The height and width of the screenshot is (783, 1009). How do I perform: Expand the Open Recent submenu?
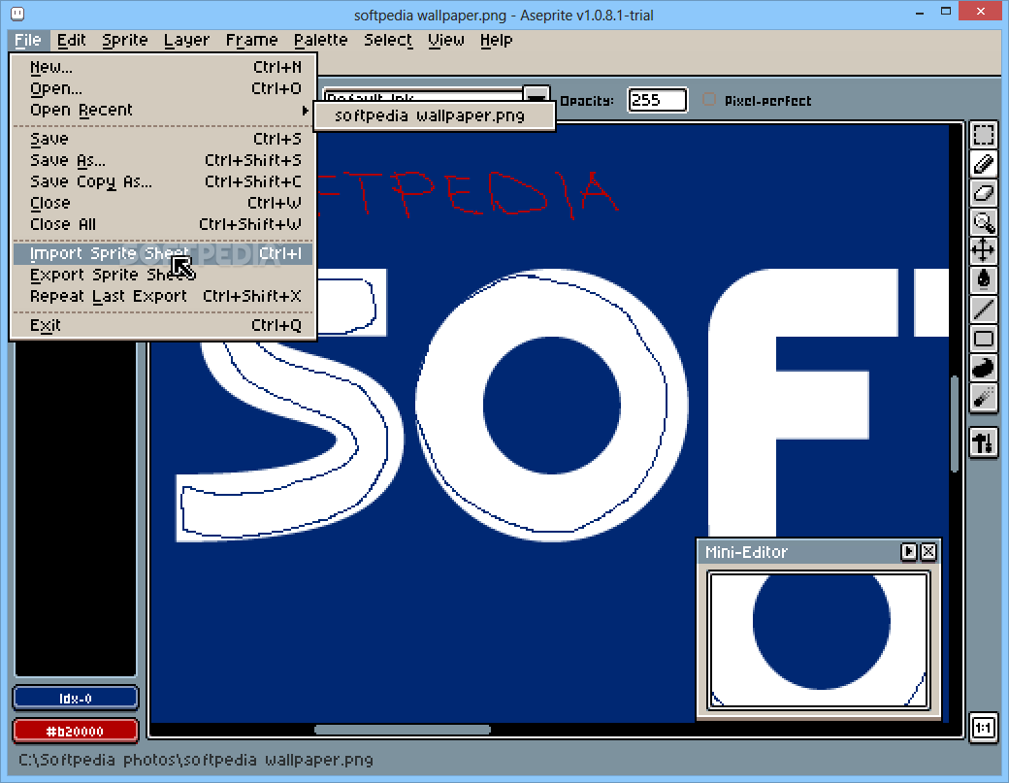[164, 110]
